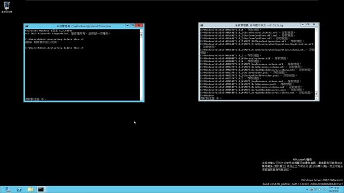
Task: Select the Command Prompt taskbar button
Action: click(41, 189)
